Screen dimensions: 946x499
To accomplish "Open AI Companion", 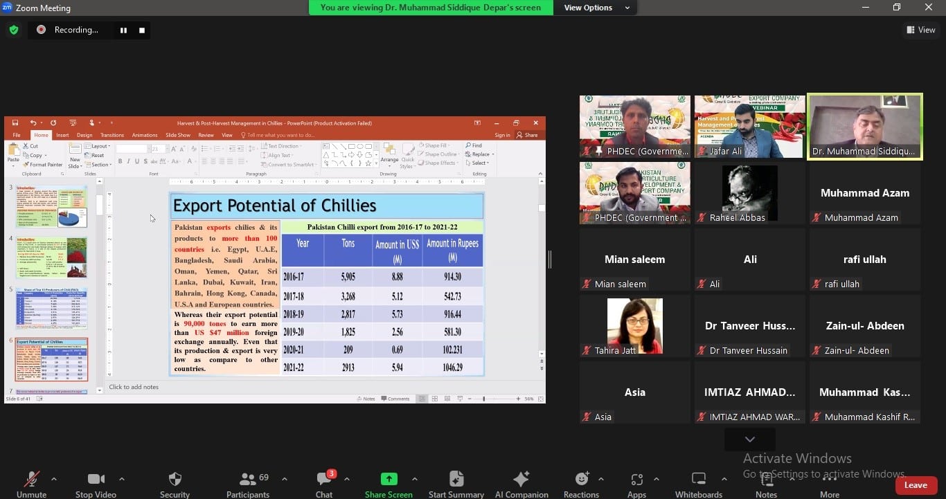I will (x=521, y=480).
